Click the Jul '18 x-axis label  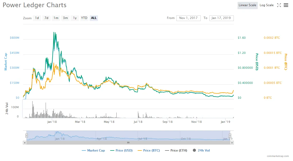click(138, 122)
